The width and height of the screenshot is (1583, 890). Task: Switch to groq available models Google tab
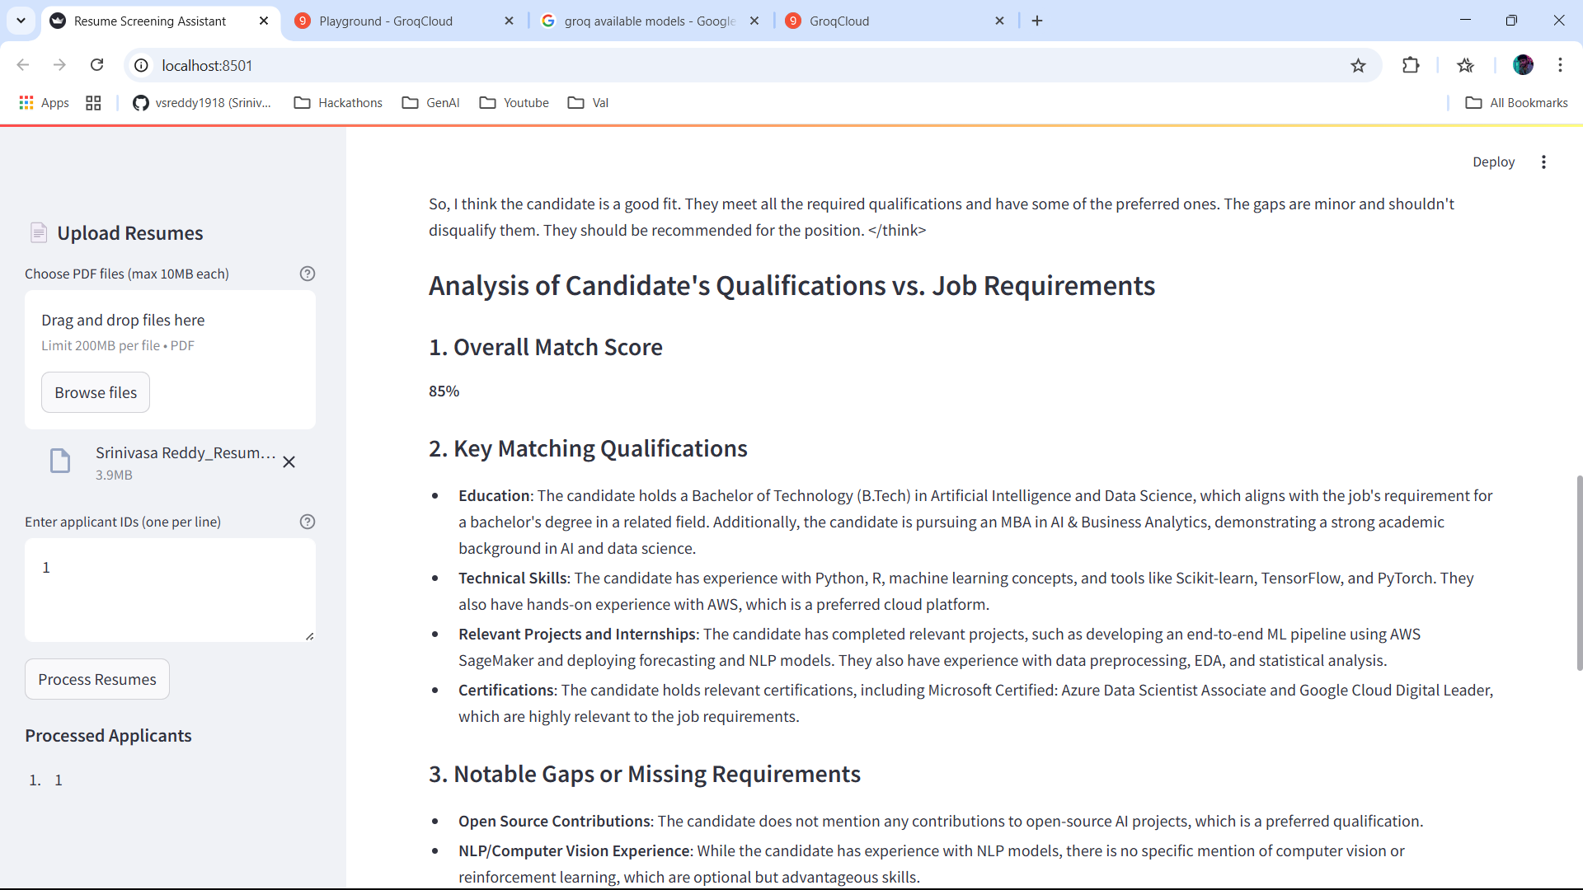pyautogui.click(x=649, y=21)
